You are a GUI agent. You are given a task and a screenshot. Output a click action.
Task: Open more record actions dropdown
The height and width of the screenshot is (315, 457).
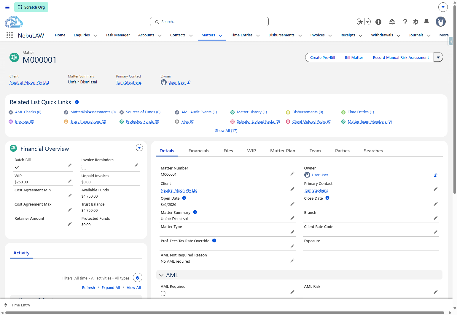pyautogui.click(x=438, y=57)
